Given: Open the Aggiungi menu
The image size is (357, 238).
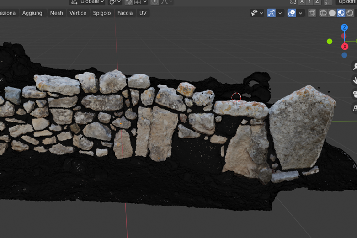Looking at the screenshot, I should click(33, 13).
